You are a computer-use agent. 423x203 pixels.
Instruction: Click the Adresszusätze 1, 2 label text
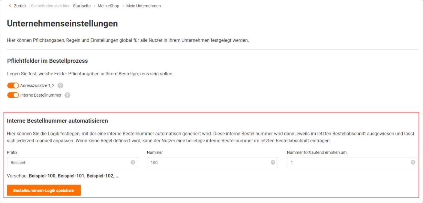click(37, 86)
